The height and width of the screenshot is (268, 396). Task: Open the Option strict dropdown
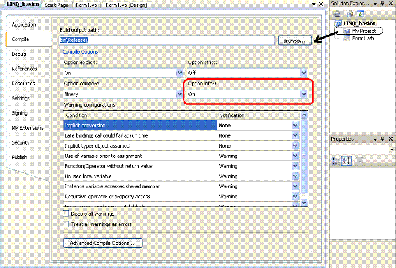pos(304,73)
